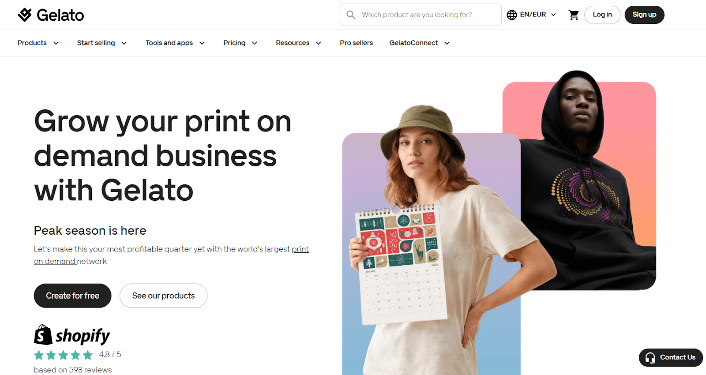Open the Start selling dropdown

(x=102, y=43)
